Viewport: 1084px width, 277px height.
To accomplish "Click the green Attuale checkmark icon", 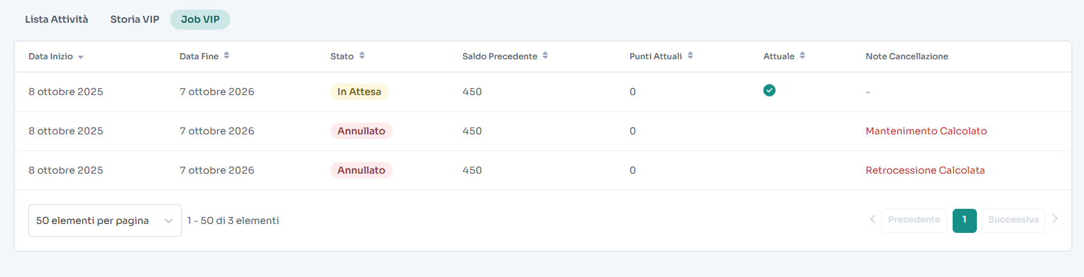I will 769,90.
